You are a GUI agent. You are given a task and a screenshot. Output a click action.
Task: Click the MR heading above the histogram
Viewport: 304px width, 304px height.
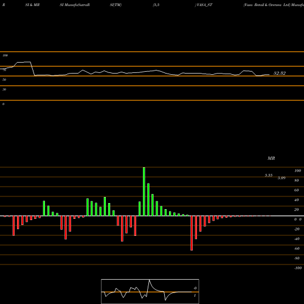(271, 158)
